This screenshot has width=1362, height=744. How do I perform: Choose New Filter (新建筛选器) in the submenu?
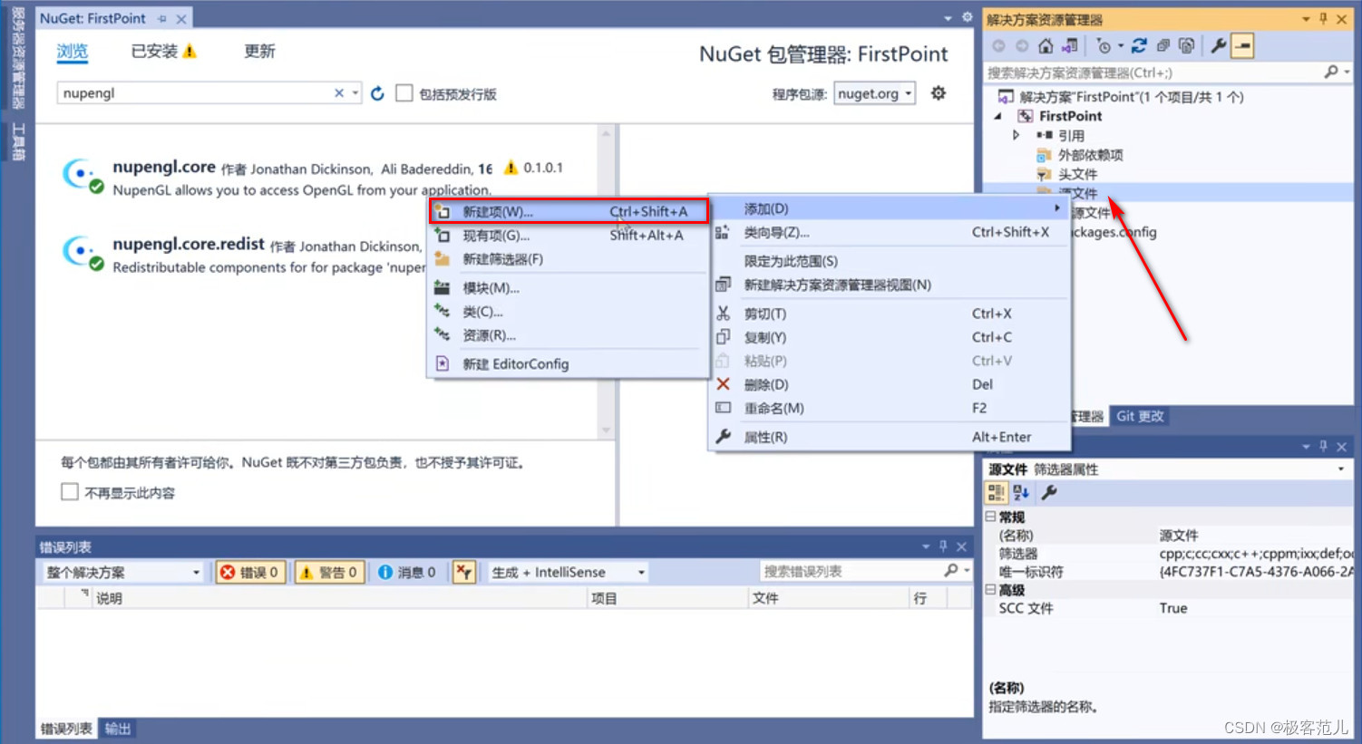tap(569, 259)
